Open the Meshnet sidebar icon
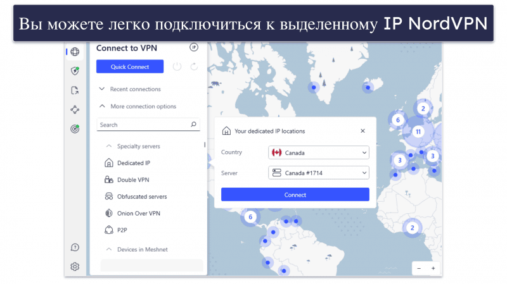This screenshot has height=284, width=507. click(75, 109)
